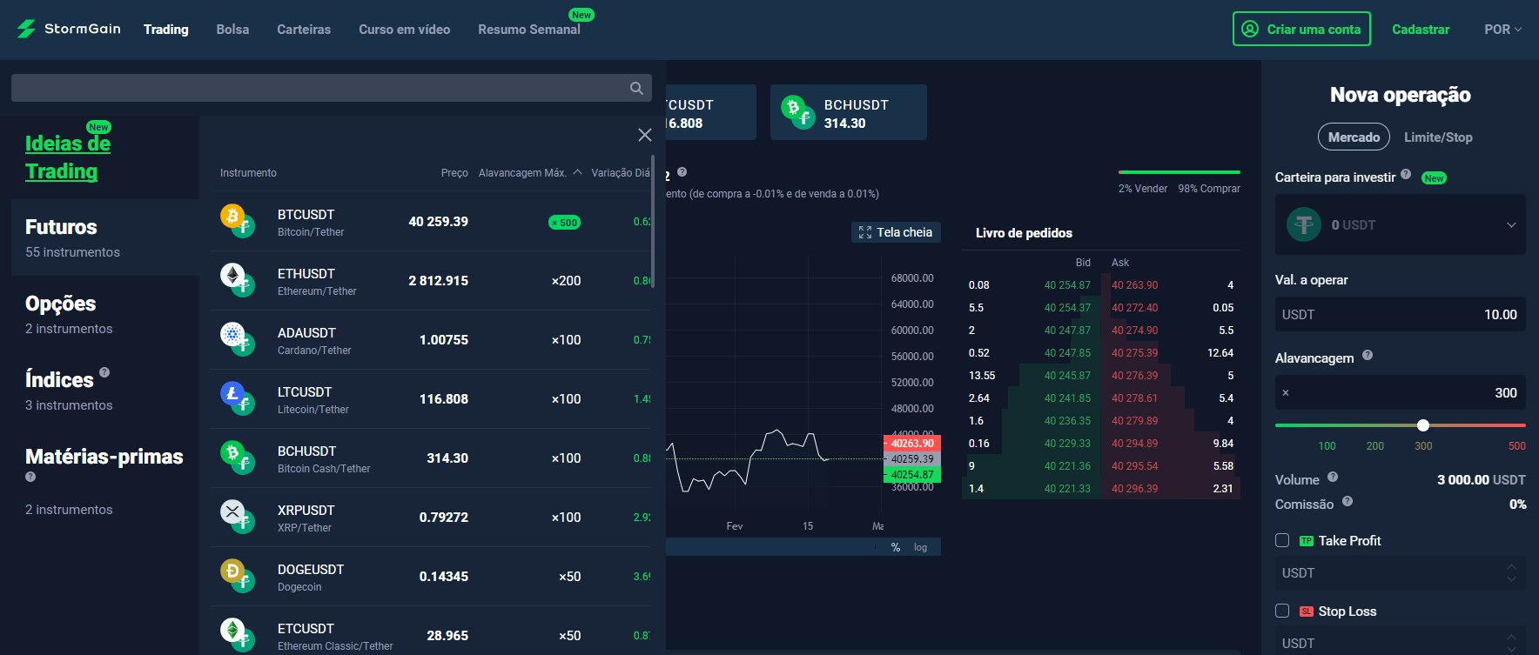This screenshot has width=1539, height=655.
Task: Click help icon above the chart description
Action: [x=682, y=172]
